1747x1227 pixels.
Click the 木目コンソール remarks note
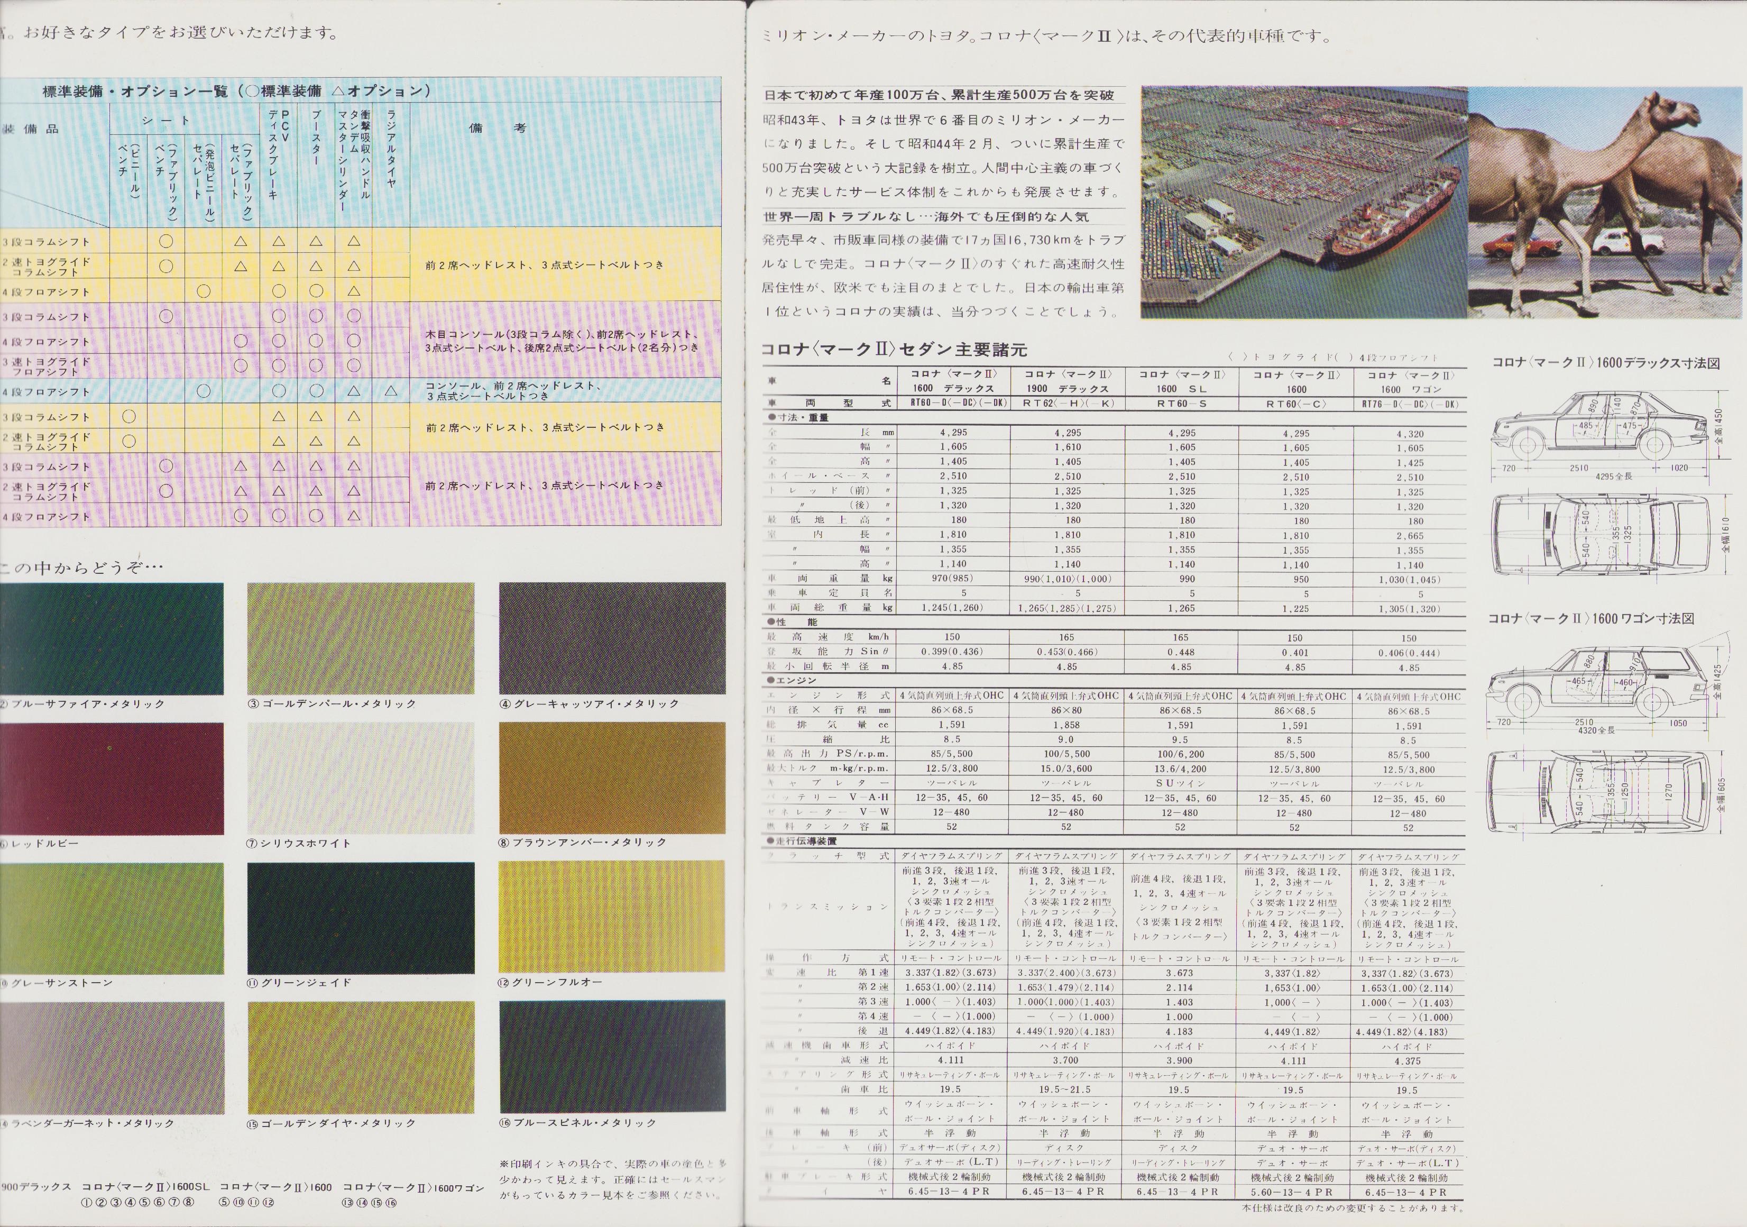[562, 340]
